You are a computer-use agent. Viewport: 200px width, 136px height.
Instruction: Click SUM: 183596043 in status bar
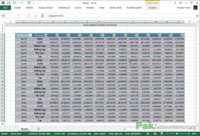(x=133, y=134)
